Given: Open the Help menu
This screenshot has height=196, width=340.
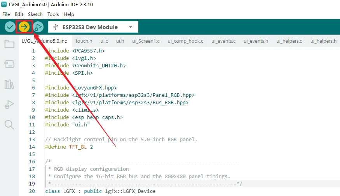Looking at the screenshot, I should pos(69,14).
